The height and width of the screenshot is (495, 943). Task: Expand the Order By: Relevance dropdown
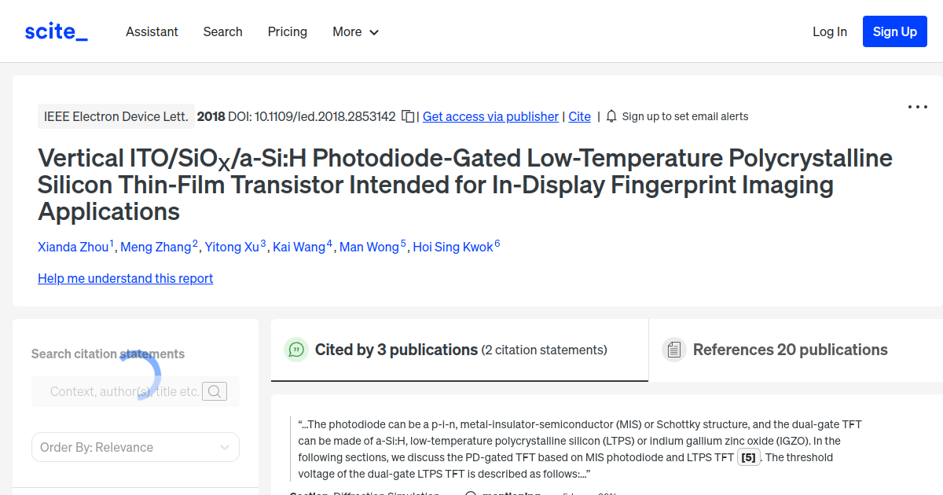point(135,446)
